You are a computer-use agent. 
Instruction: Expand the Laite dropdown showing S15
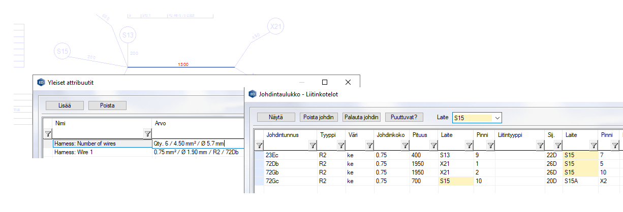click(497, 118)
